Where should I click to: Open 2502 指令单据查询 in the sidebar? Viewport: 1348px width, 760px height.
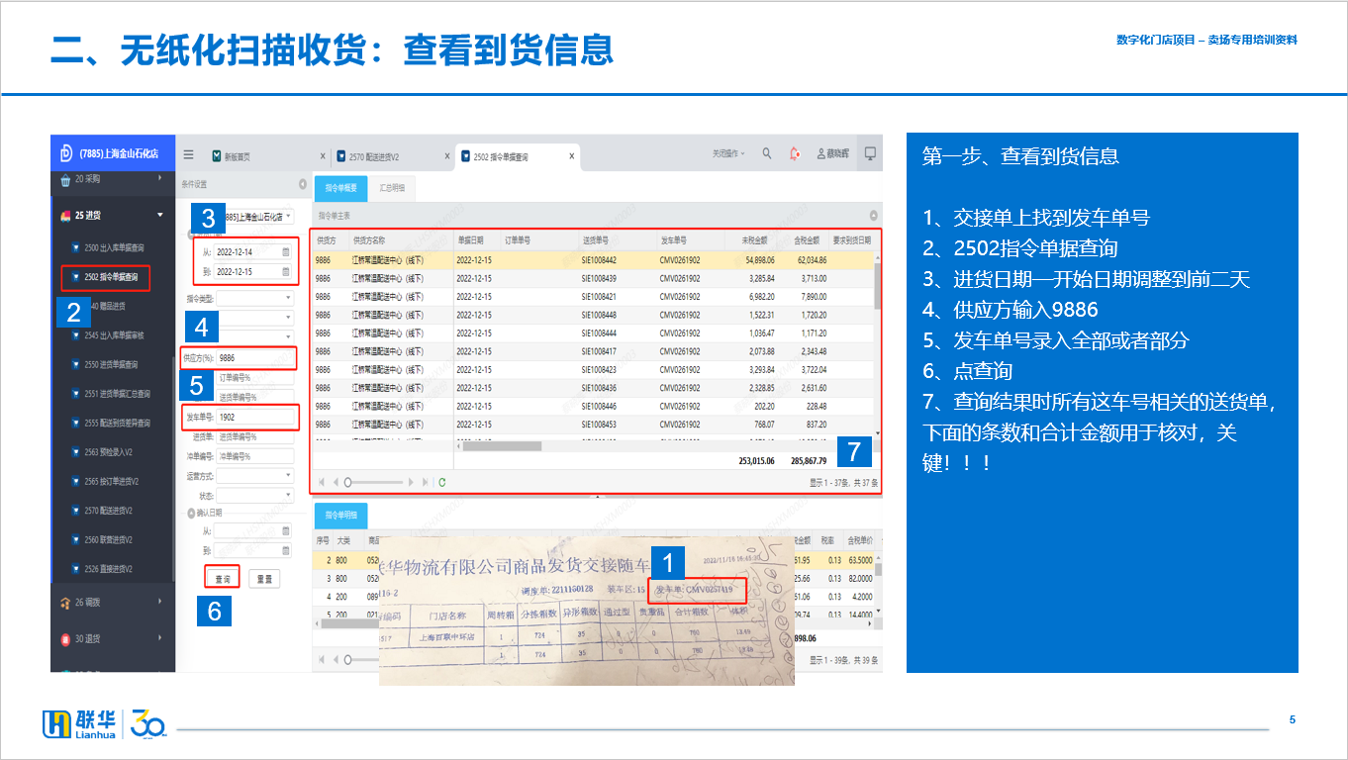click(106, 277)
